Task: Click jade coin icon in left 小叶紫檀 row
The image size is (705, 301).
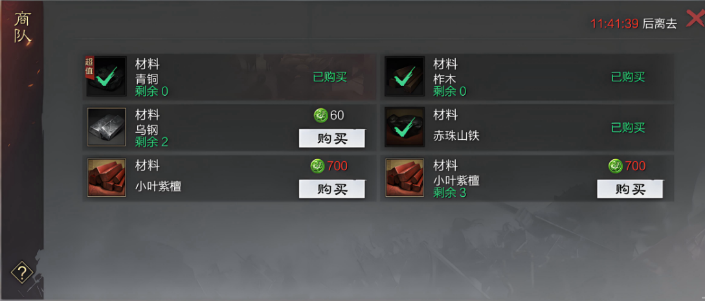Action: click(317, 166)
